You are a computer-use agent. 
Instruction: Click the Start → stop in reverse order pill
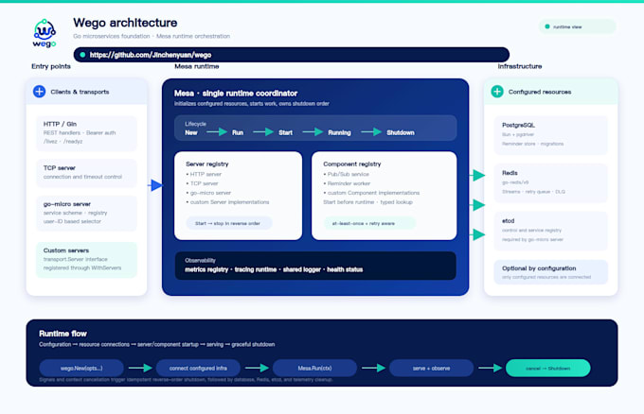point(229,223)
